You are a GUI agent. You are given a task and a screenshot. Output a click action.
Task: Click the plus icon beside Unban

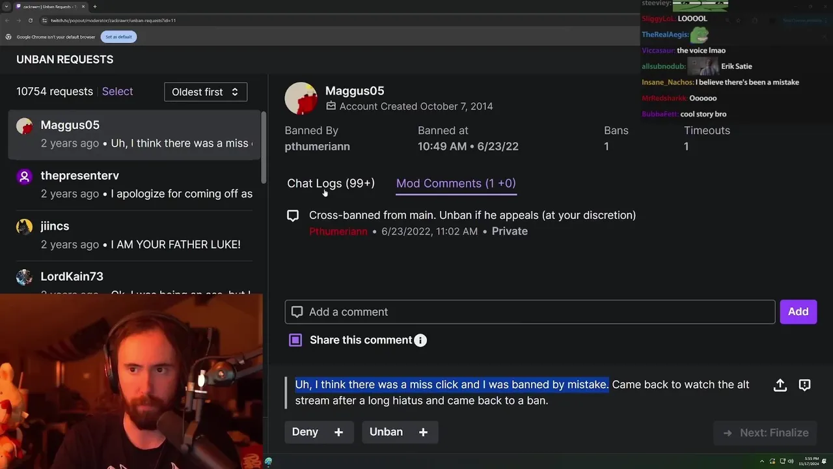423,432
